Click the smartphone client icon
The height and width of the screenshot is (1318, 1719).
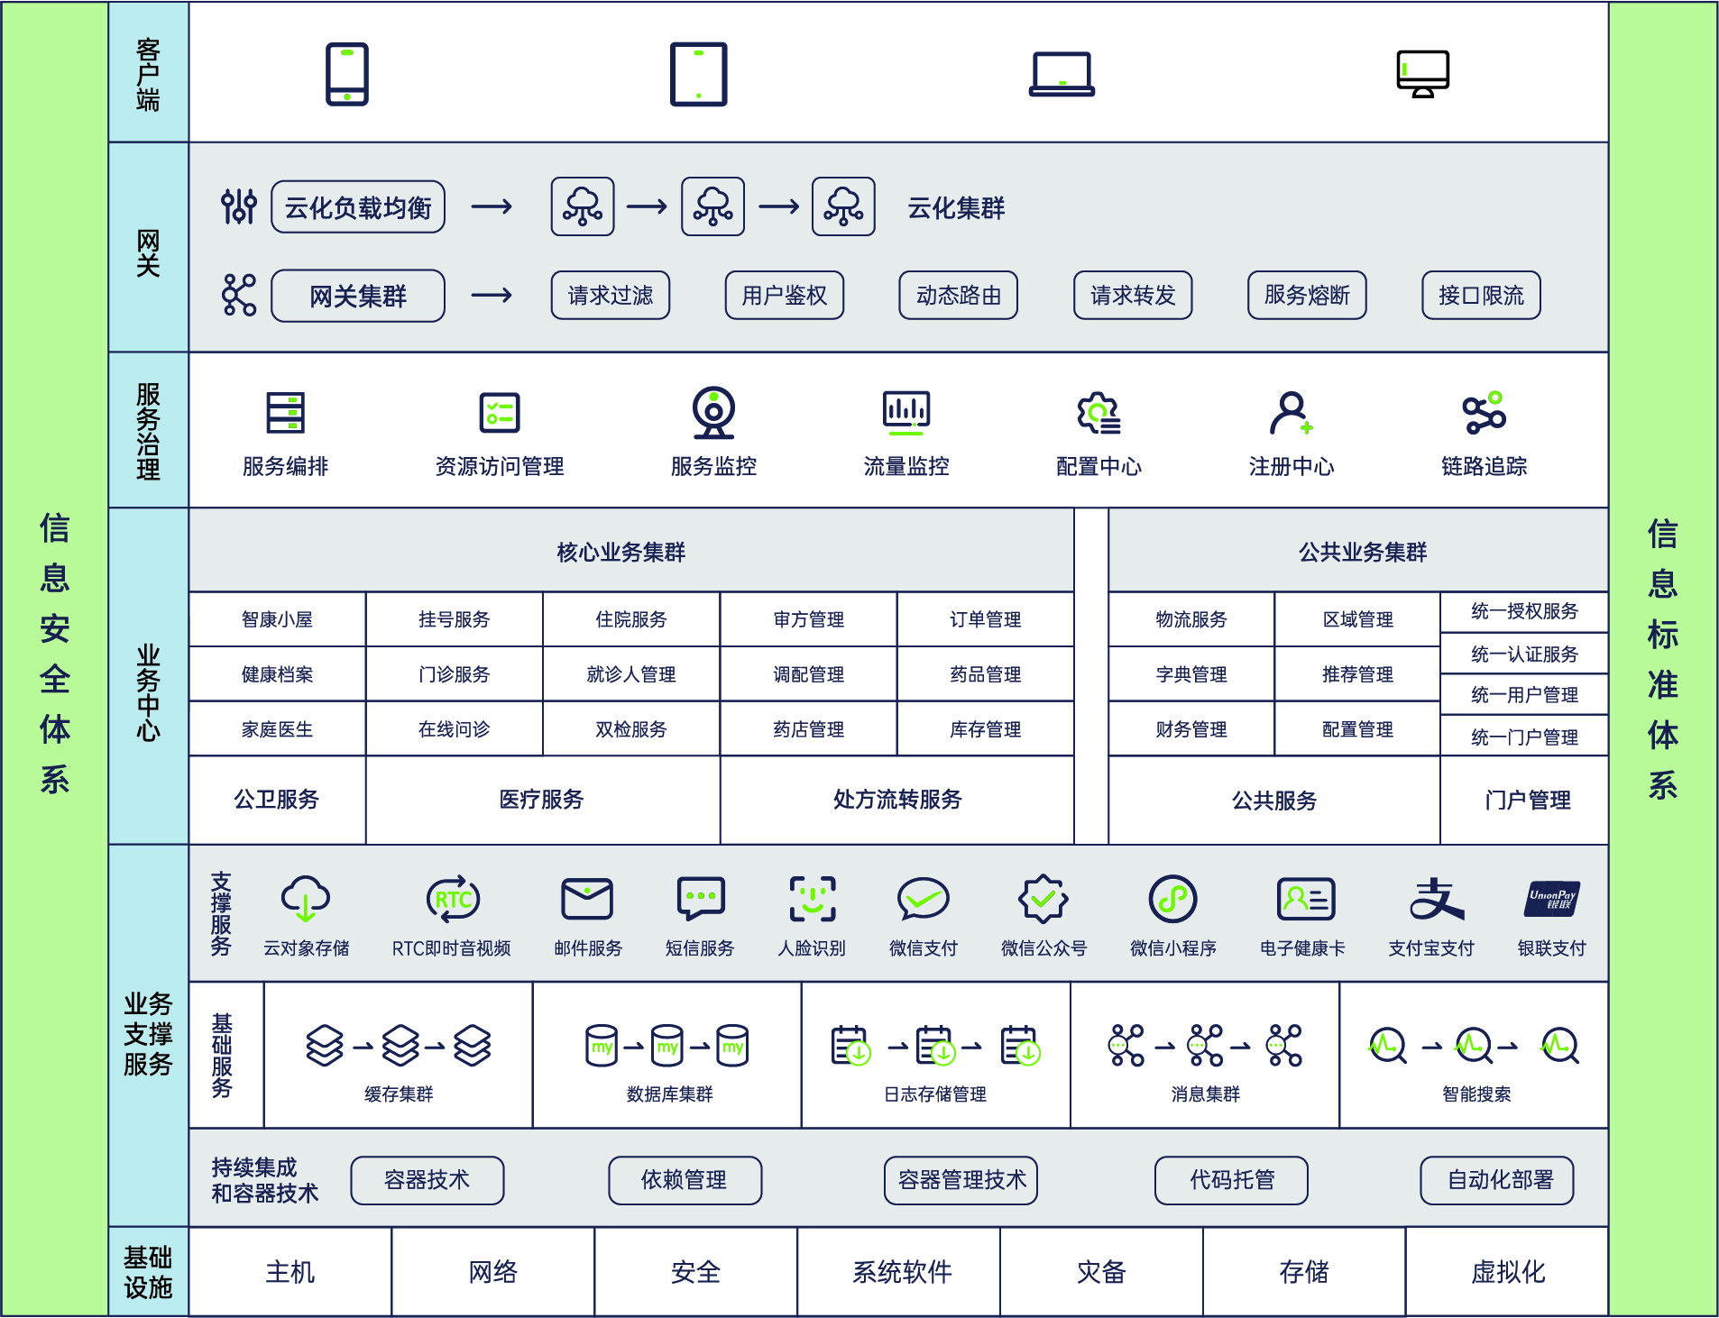click(x=346, y=74)
